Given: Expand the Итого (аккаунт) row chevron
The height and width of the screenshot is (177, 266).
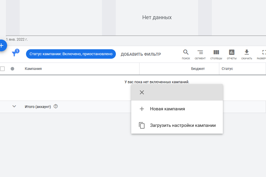Looking at the screenshot, I should point(14,106).
